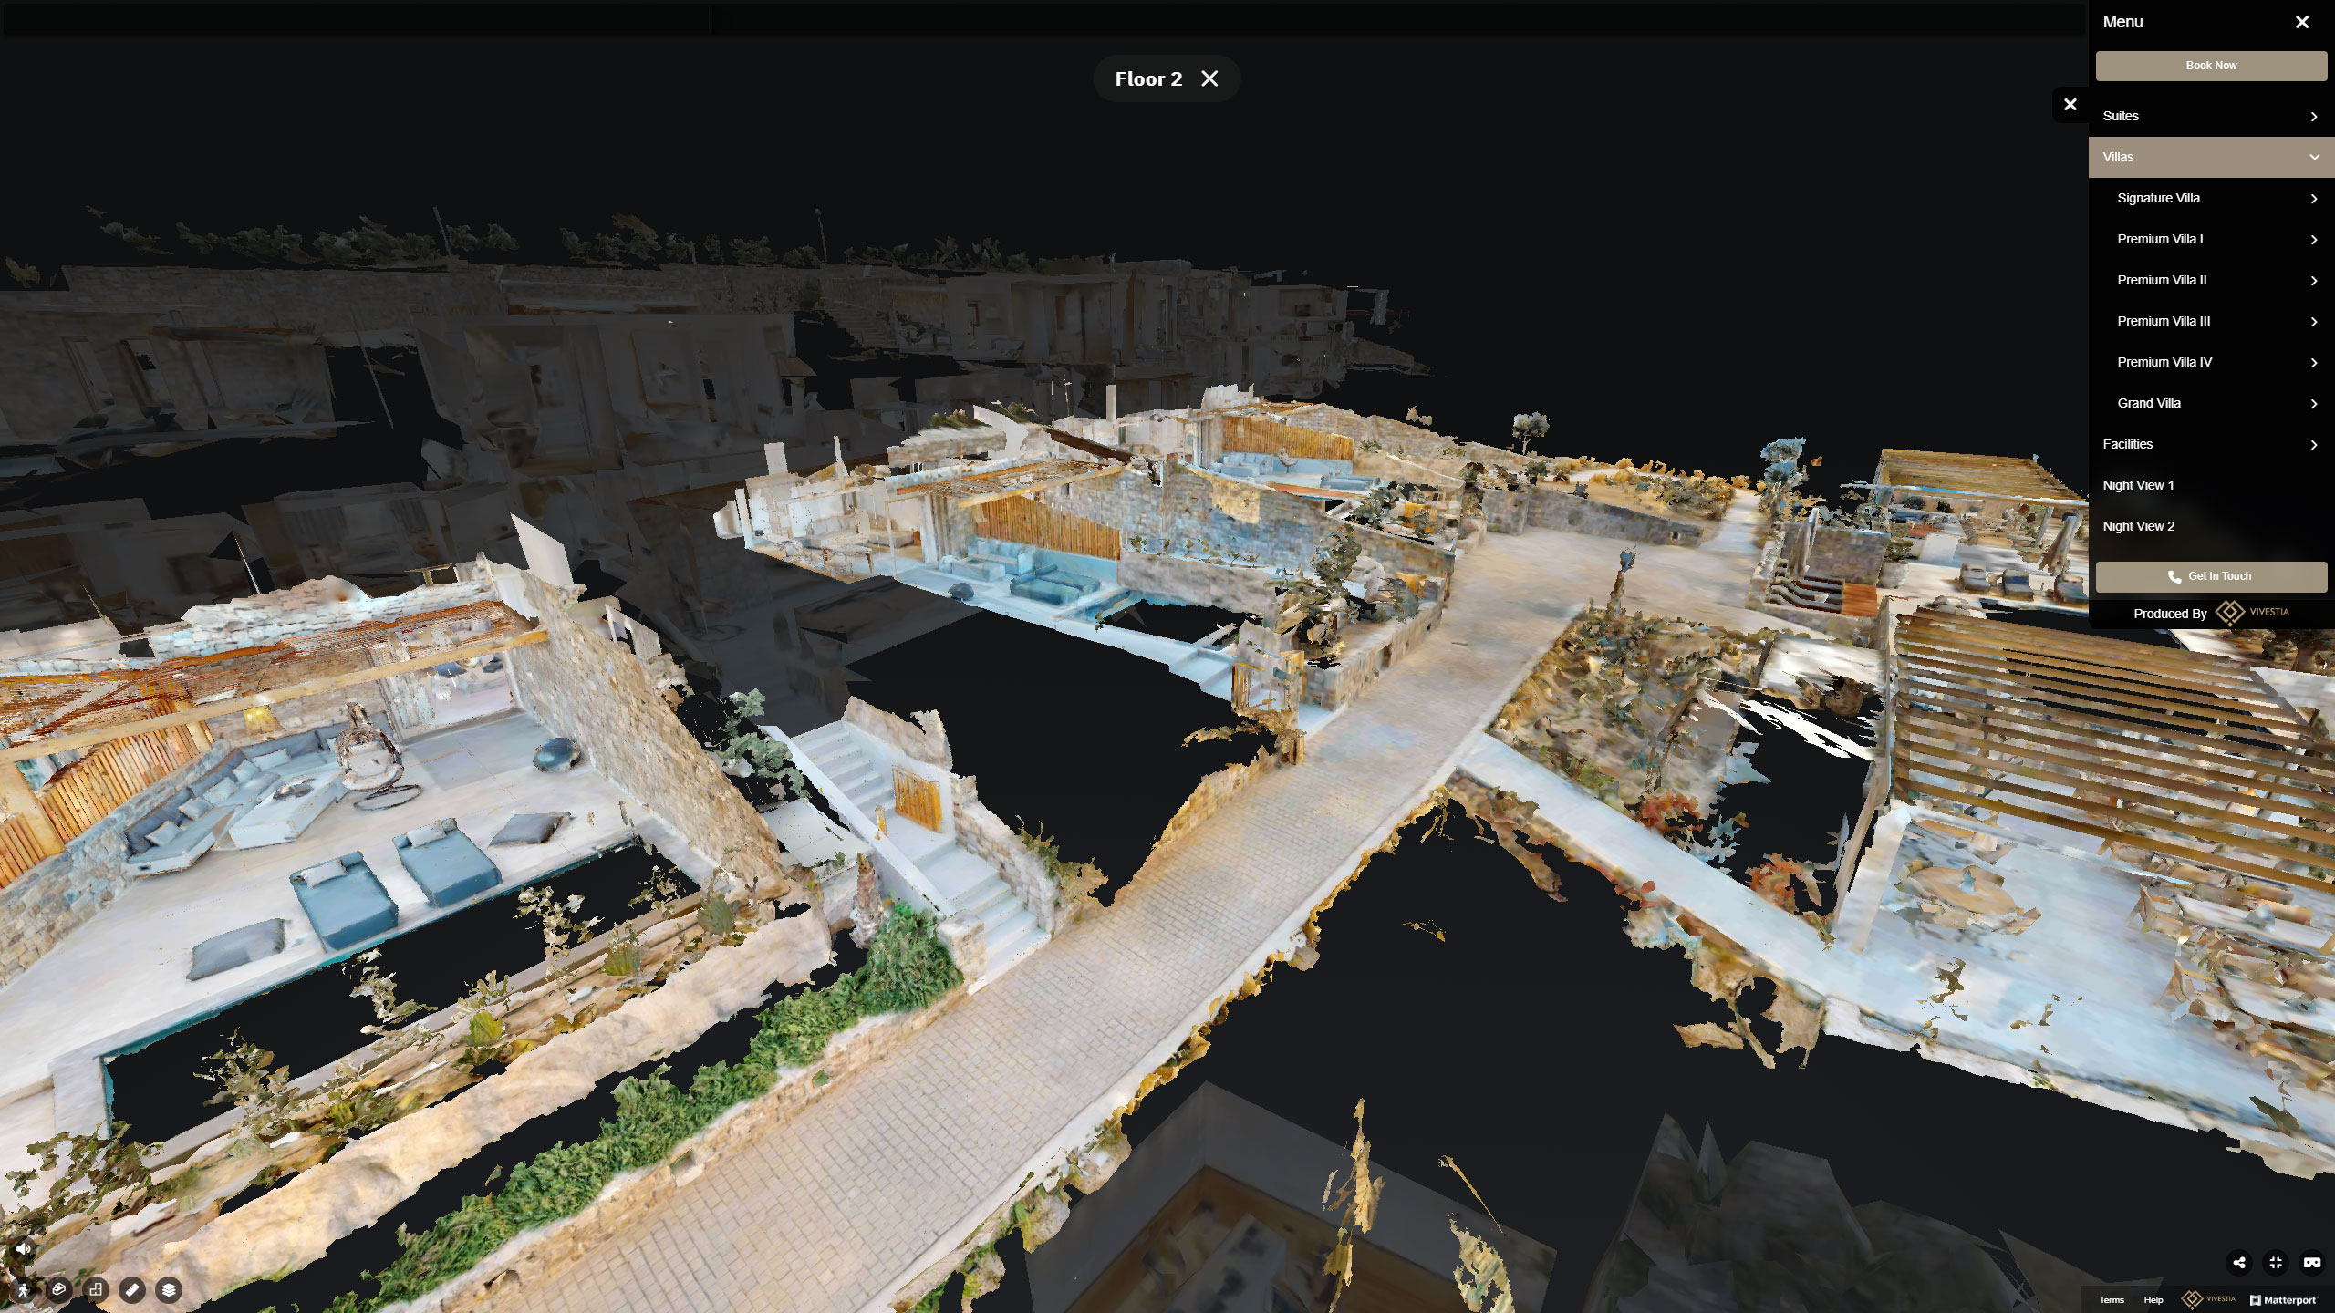Open the floor selector layers icon

tap(169, 1290)
